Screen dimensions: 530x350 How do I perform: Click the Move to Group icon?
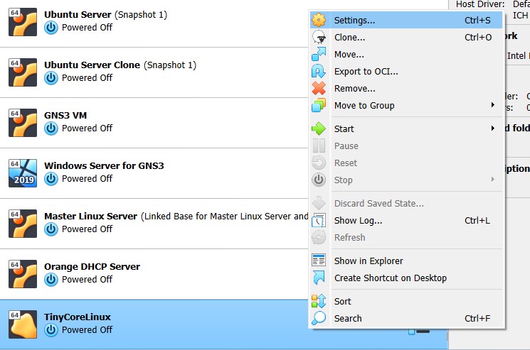pos(319,106)
